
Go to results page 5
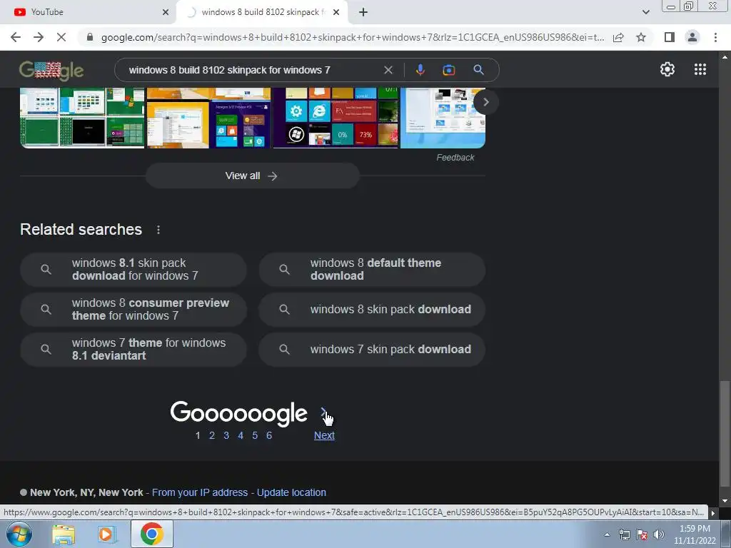point(255,435)
